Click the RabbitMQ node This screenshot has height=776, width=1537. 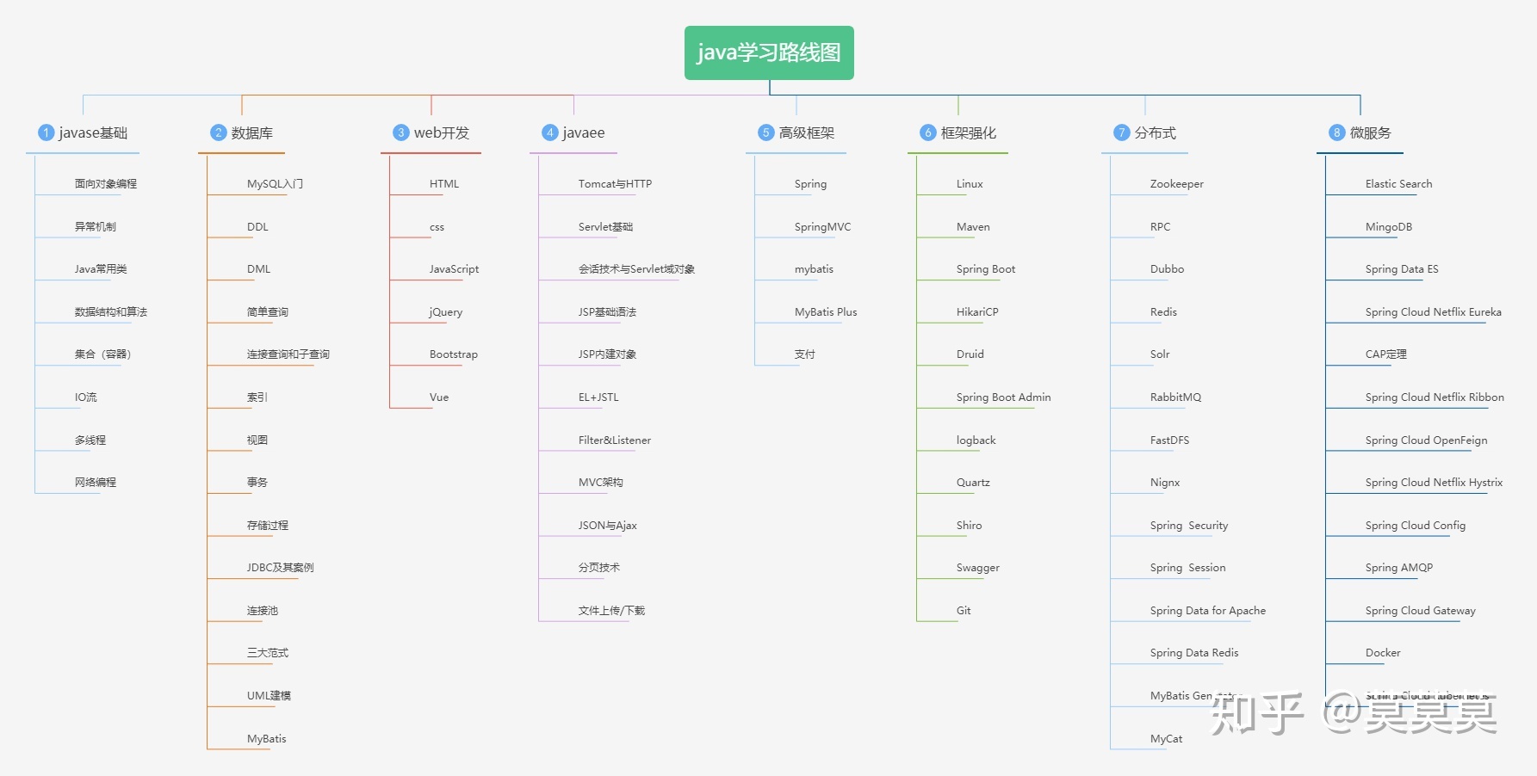tap(1175, 397)
